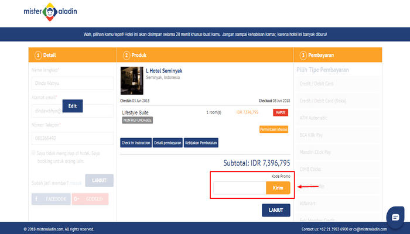Remove the room with HAPUS button
The width and height of the screenshot is (410, 234).
click(x=281, y=112)
